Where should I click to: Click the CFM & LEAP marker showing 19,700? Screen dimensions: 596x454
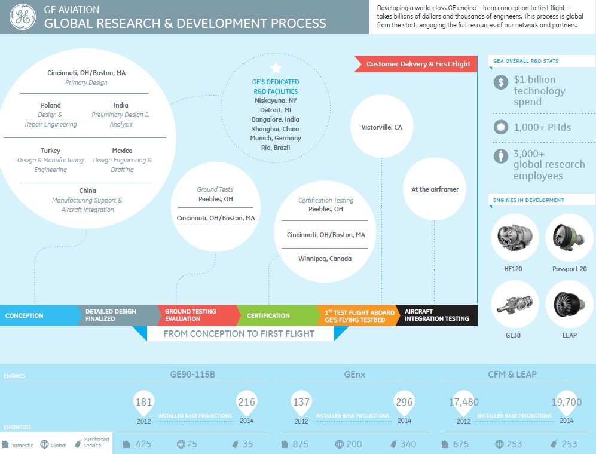coord(566,403)
